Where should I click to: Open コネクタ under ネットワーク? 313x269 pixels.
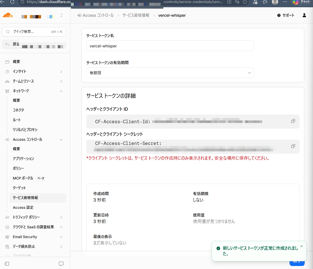[x=18, y=110]
